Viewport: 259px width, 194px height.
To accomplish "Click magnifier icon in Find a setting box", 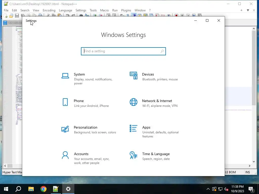I will click(x=162, y=51).
